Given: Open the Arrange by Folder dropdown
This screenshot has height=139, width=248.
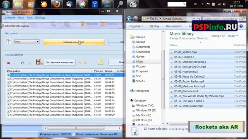Looking at the screenshot, I should pyautogui.click(x=232, y=36).
